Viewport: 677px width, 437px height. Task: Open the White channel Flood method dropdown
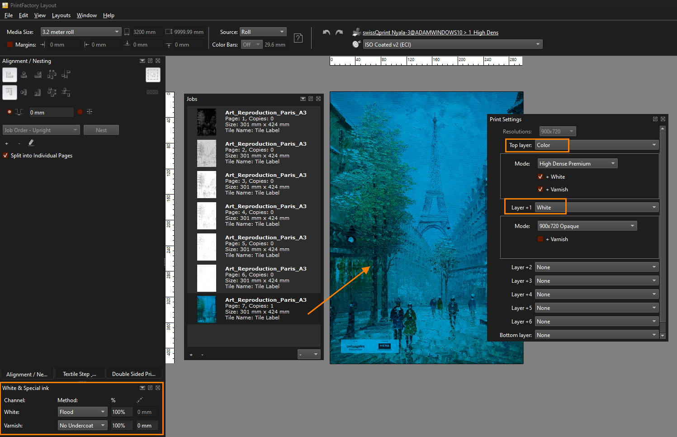pos(83,412)
